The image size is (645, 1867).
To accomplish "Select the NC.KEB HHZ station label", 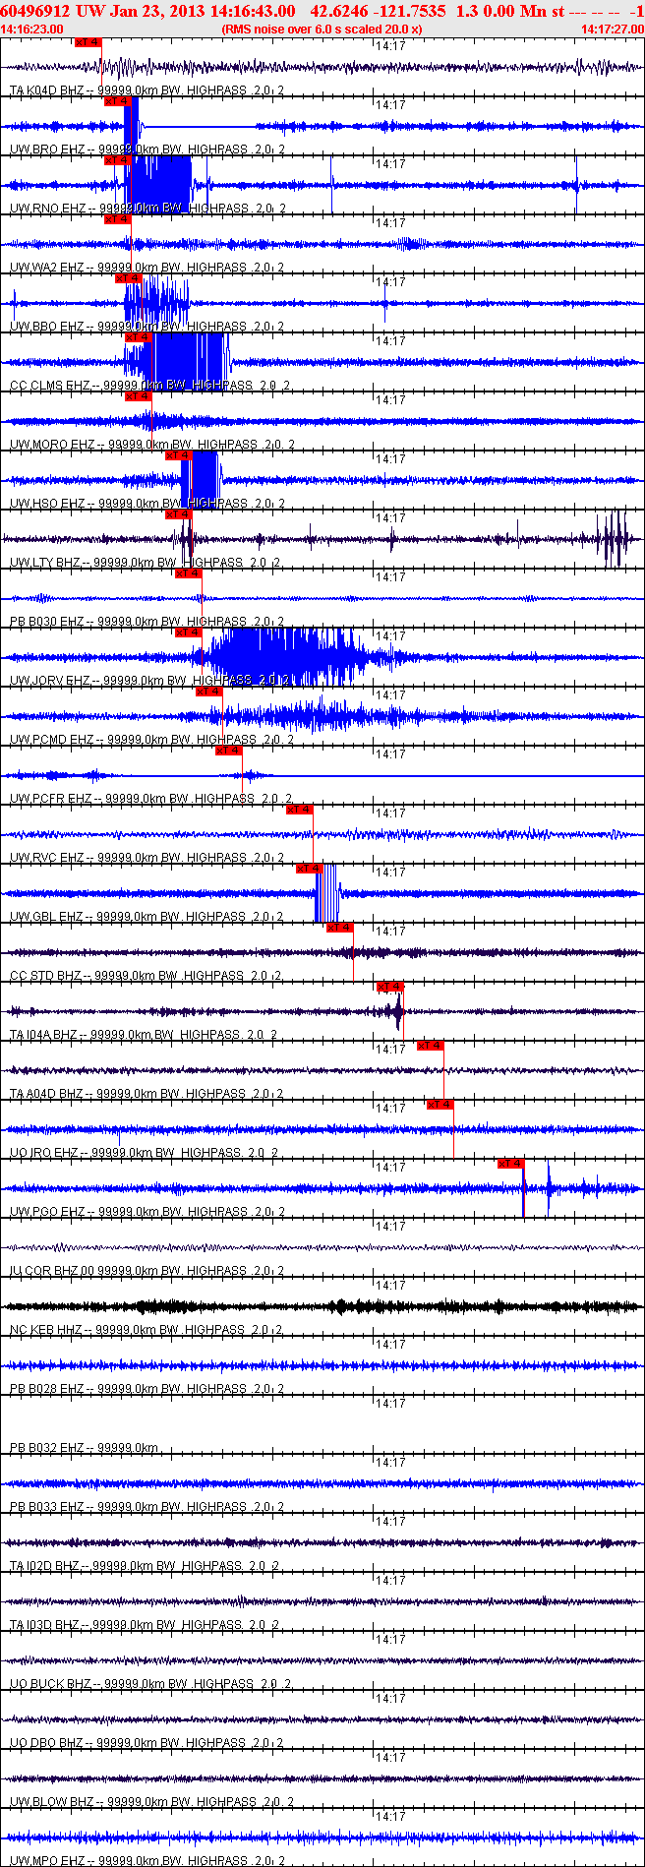I will click(x=45, y=1330).
